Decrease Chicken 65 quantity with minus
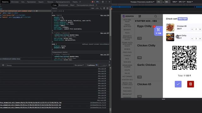The width and height of the screenshot is (202, 113). 192,29
